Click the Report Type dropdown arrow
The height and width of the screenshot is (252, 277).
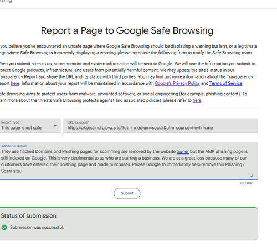coord(55,126)
